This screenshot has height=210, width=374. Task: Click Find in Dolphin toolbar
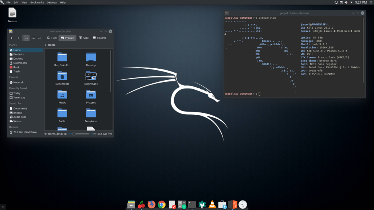tap(52, 38)
